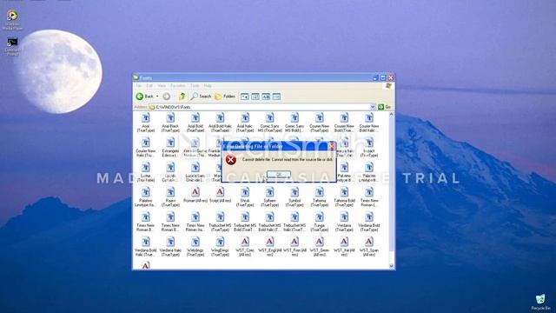The height and width of the screenshot is (313, 556).
Task: Open the Edit menu in Fonts window
Action: click(x=149, y=86)
